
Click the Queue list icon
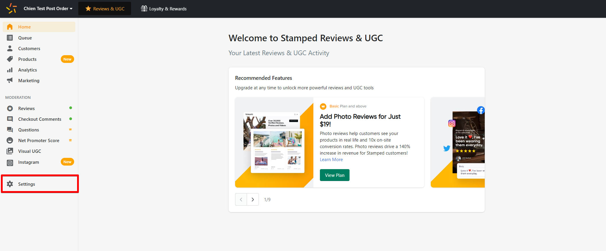(10, 38)
